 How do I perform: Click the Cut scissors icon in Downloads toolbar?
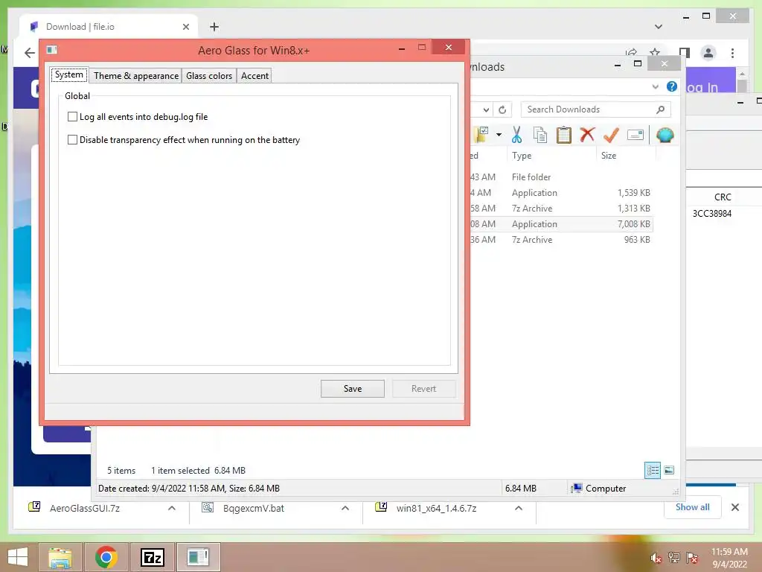[x=516, y=135]
